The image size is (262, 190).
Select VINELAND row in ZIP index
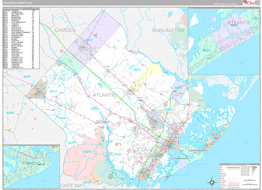point(19,56)
